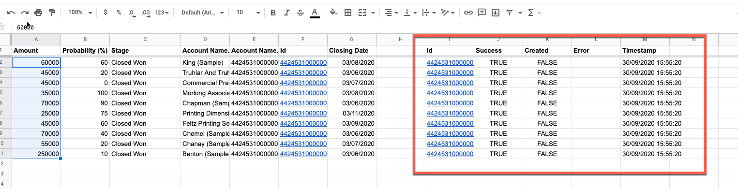Screen dimensions: 738x189
Task: Open column I Id link in first data row
Action: coord(450,62)
